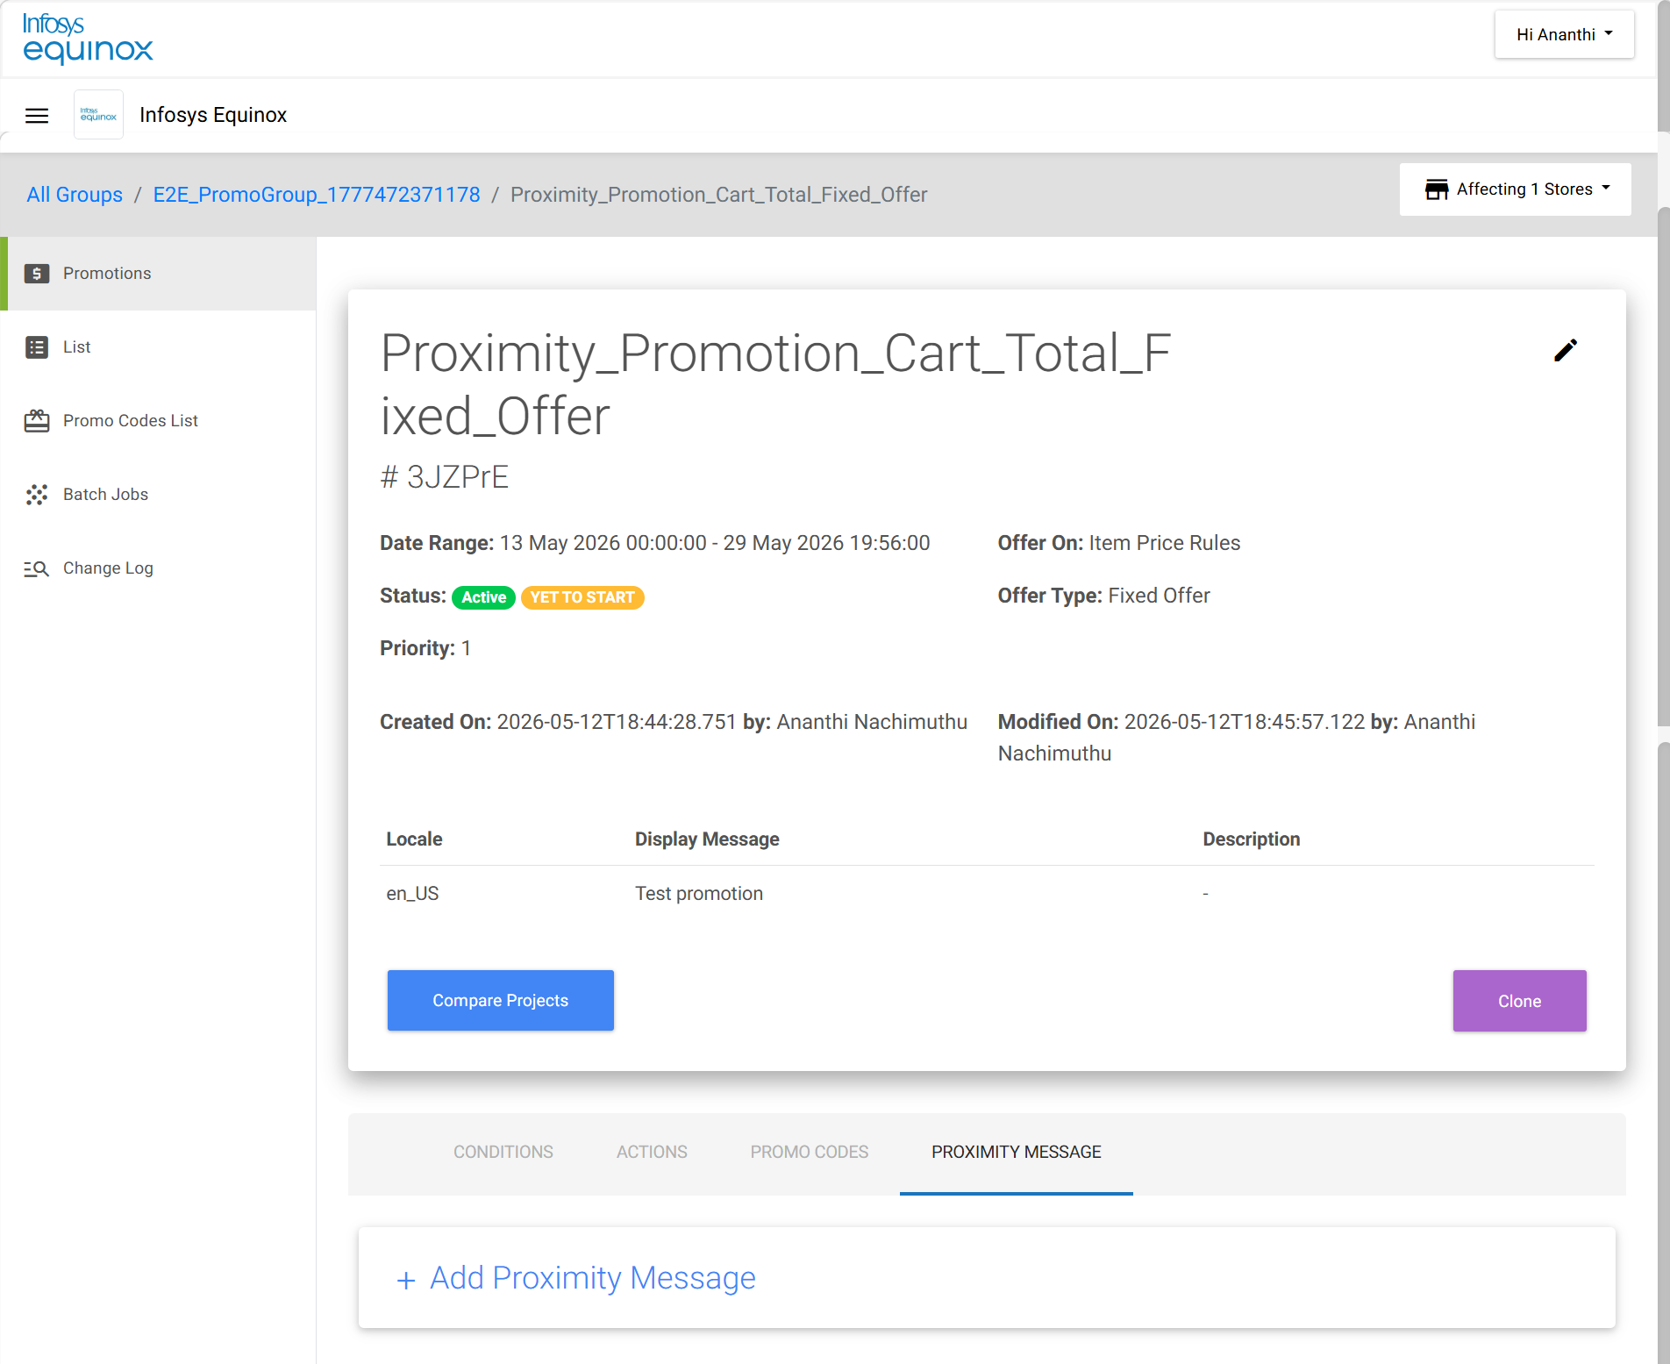Click the Proximity_Promotion_Cart_Total_Fixed_Offer breadcrumb text
The height and width of the screenshot is (1364, 1670).
(719, 195)
